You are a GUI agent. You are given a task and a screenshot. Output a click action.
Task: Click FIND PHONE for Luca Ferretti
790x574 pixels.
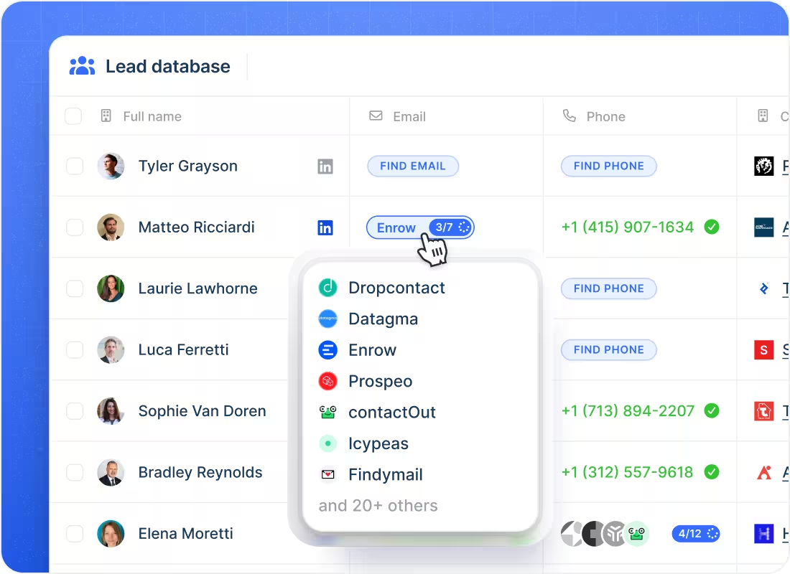[608, 350]
